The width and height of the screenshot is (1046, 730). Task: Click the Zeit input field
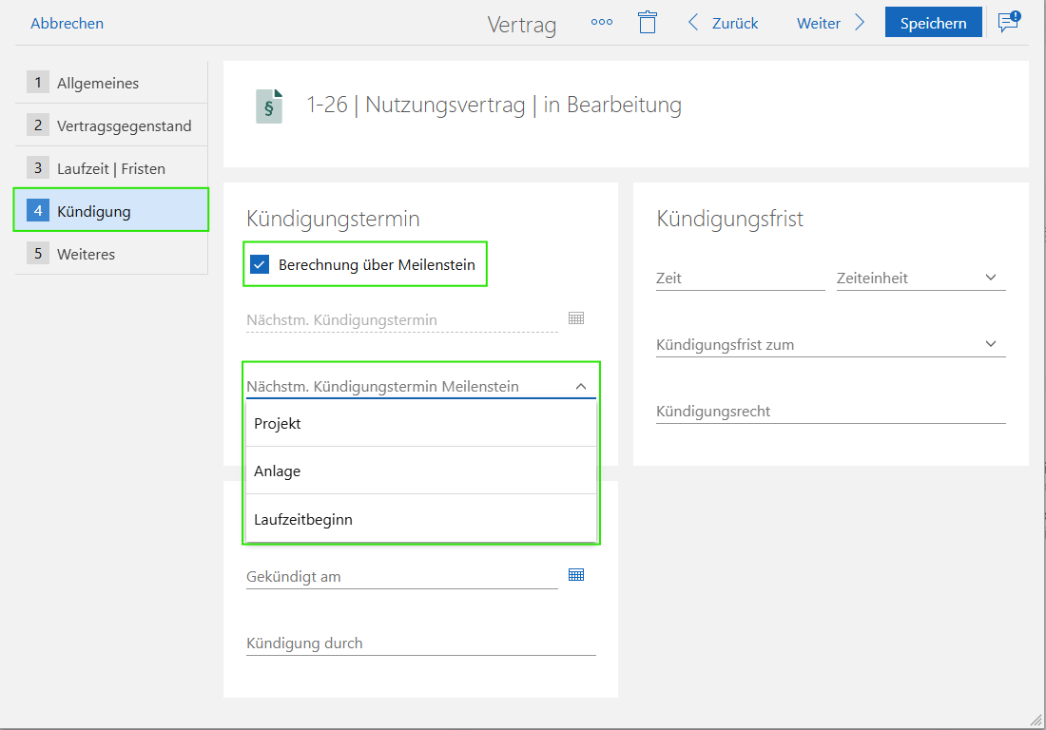point(741,278)
